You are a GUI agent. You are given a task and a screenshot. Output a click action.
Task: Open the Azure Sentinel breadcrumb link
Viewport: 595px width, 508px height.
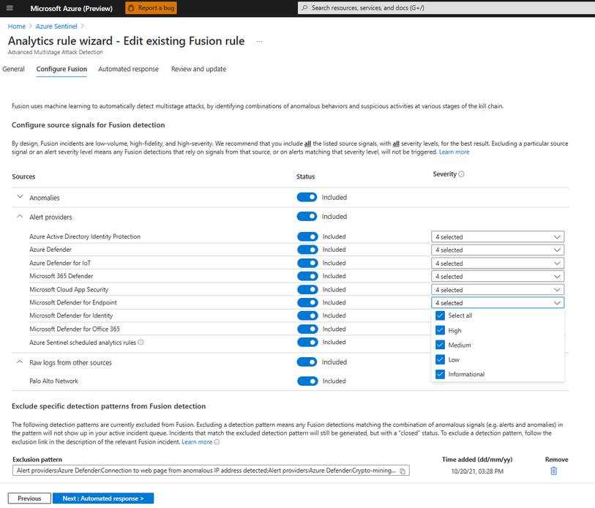tap(56, 26)
